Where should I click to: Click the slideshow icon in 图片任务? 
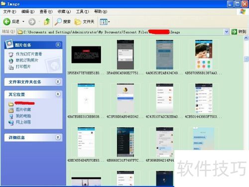point(11,54)
